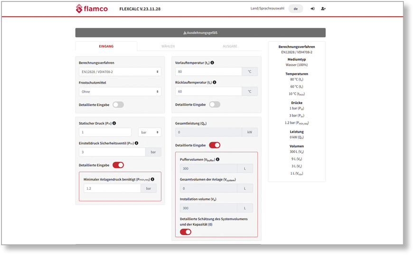Switch to the WÄHLEN tab
Viewport: 414px width, 255px height.
[168, 46]
